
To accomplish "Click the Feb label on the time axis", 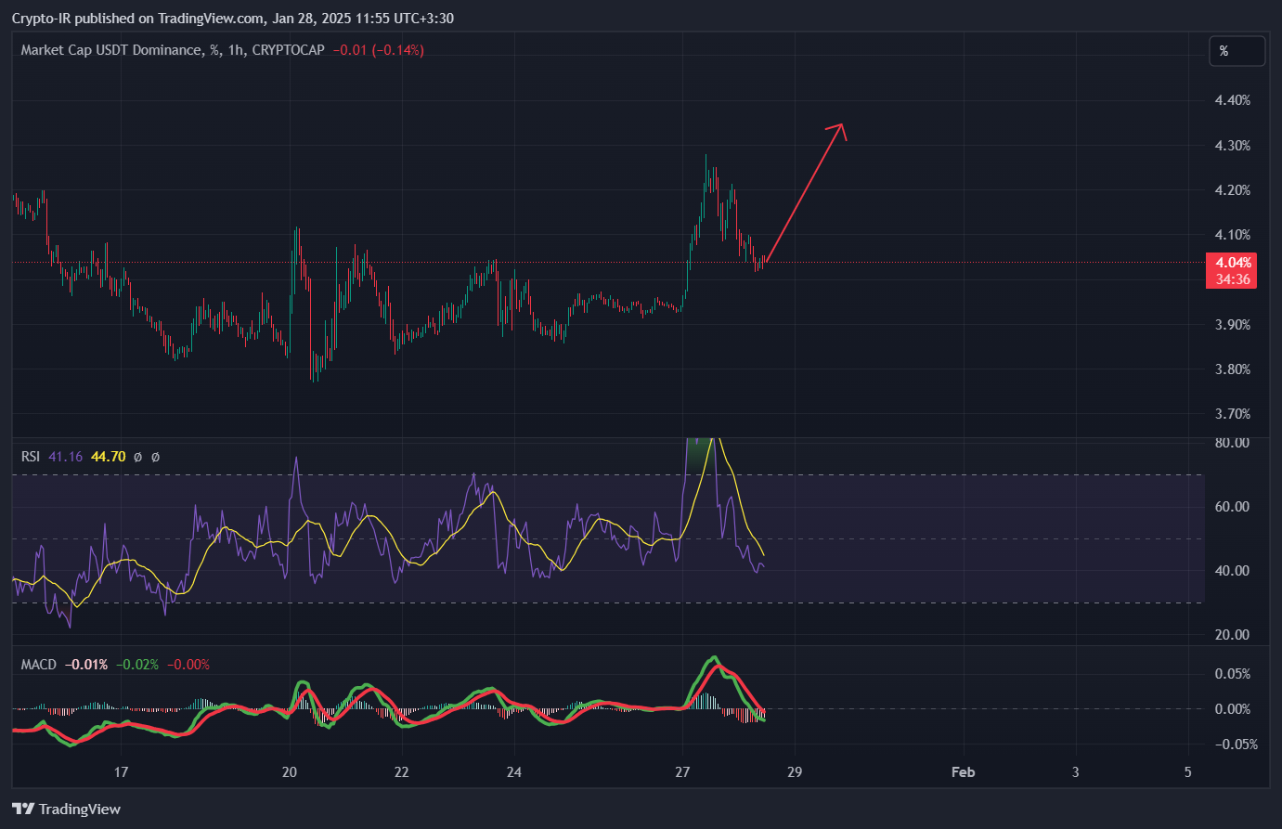I will pyautogui.click(x=964, y=772).
